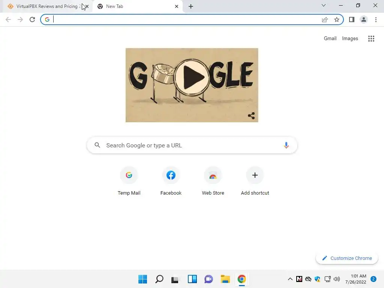
Task: Click the share page icon in address bar
Action: [x=325, y=19]
